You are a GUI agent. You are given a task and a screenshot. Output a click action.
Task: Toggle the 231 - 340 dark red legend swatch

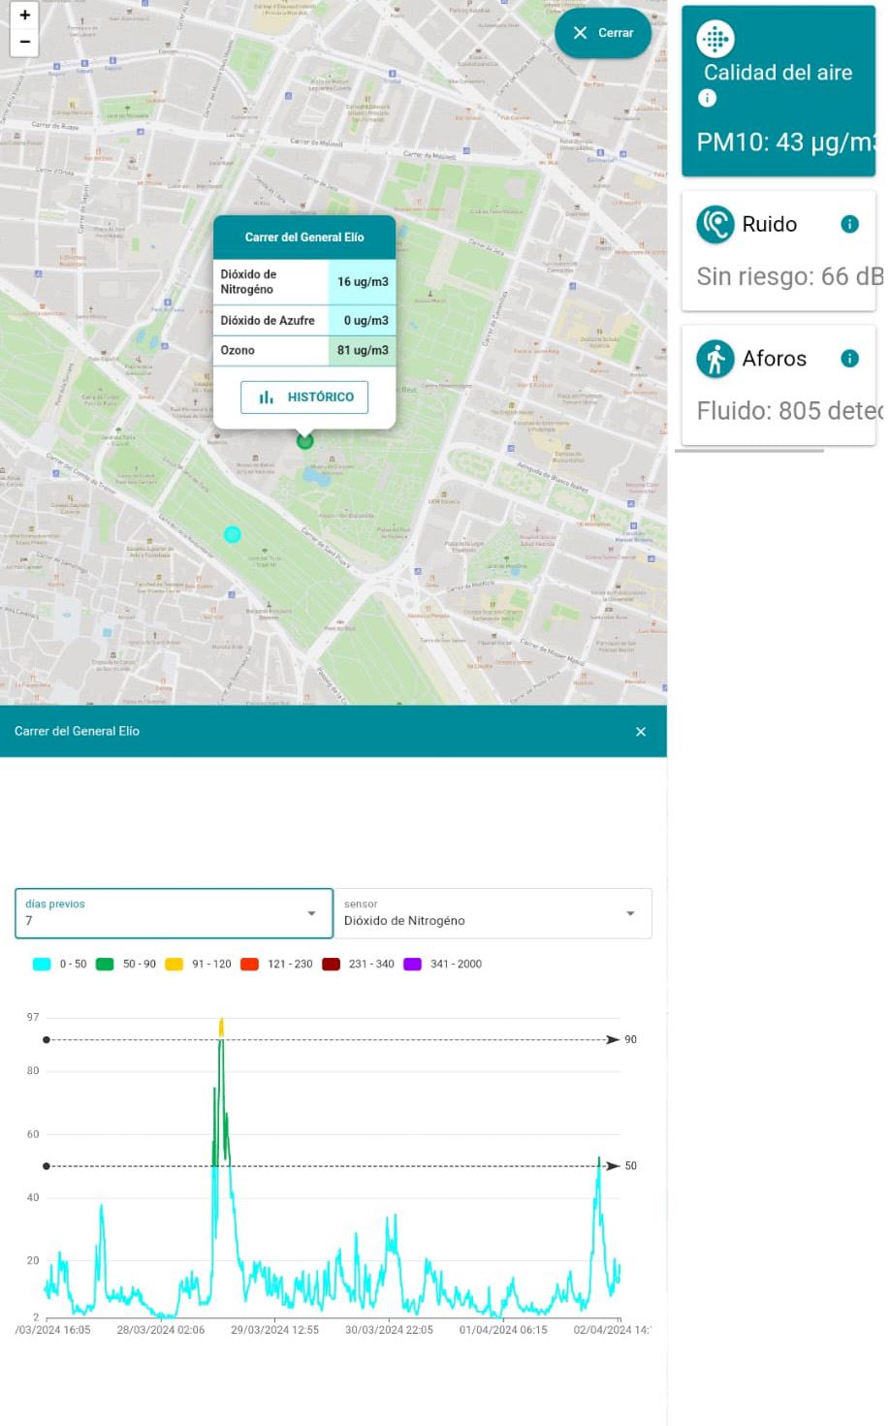(331, 965)
